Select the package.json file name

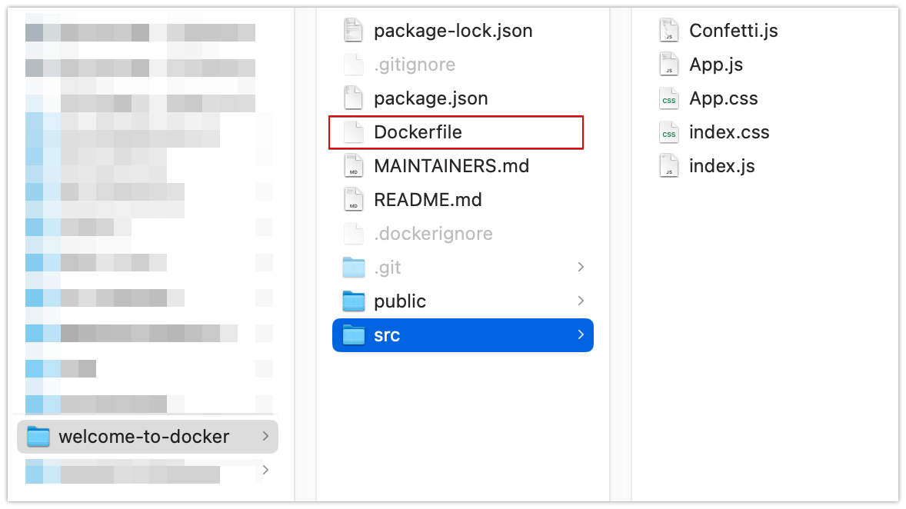coord(431,98)
